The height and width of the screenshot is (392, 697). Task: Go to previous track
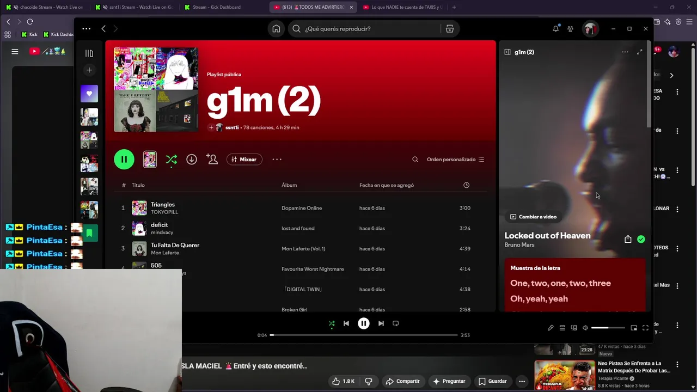click(x=346, y=323)
